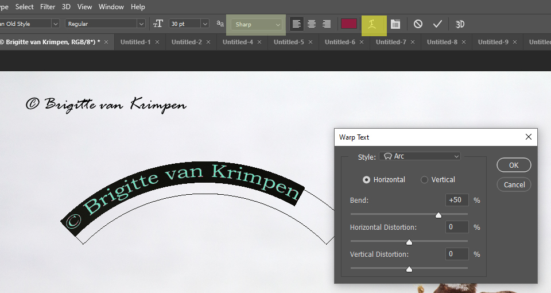Expand the 30 pt font size dropdown
The image size is (551, 293).
pyautogui.click(x=205, y=24)
